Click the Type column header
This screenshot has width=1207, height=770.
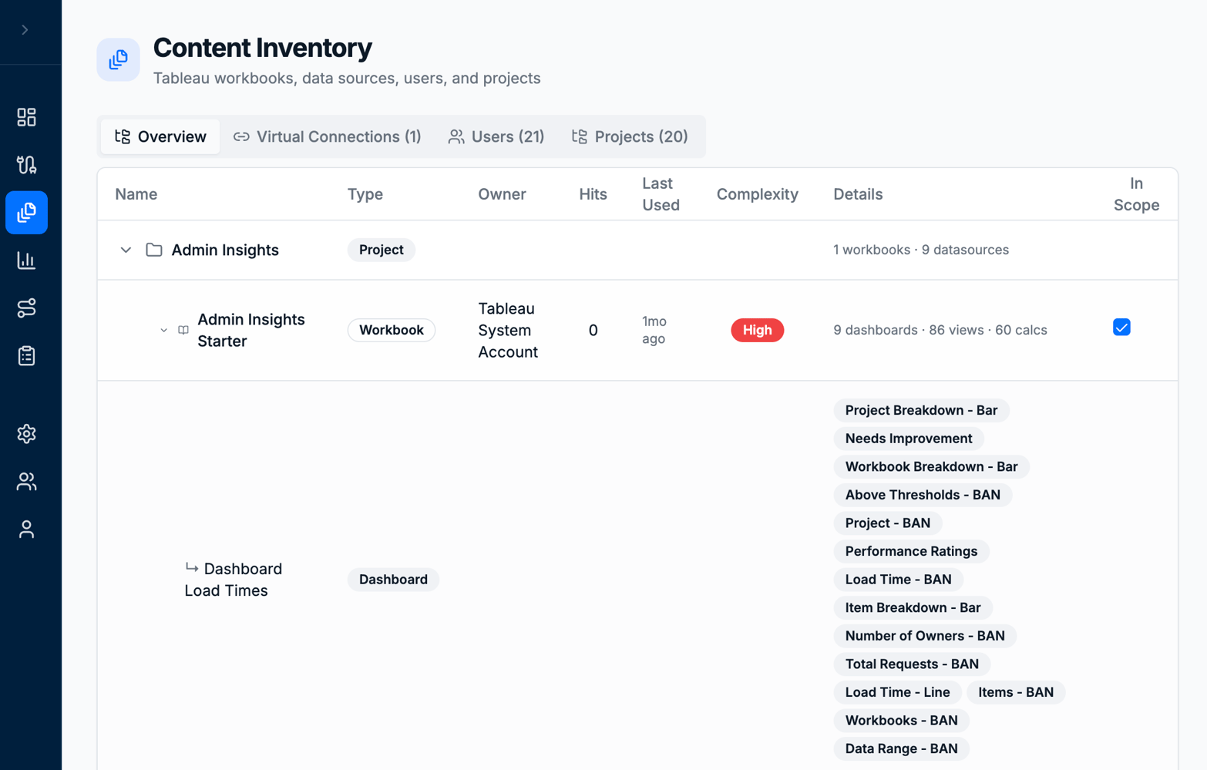[x=365, y=194]
